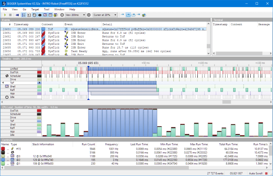Click the stop recording icon
This screenshot has height=176, width=273.
[x=11, y=14]
